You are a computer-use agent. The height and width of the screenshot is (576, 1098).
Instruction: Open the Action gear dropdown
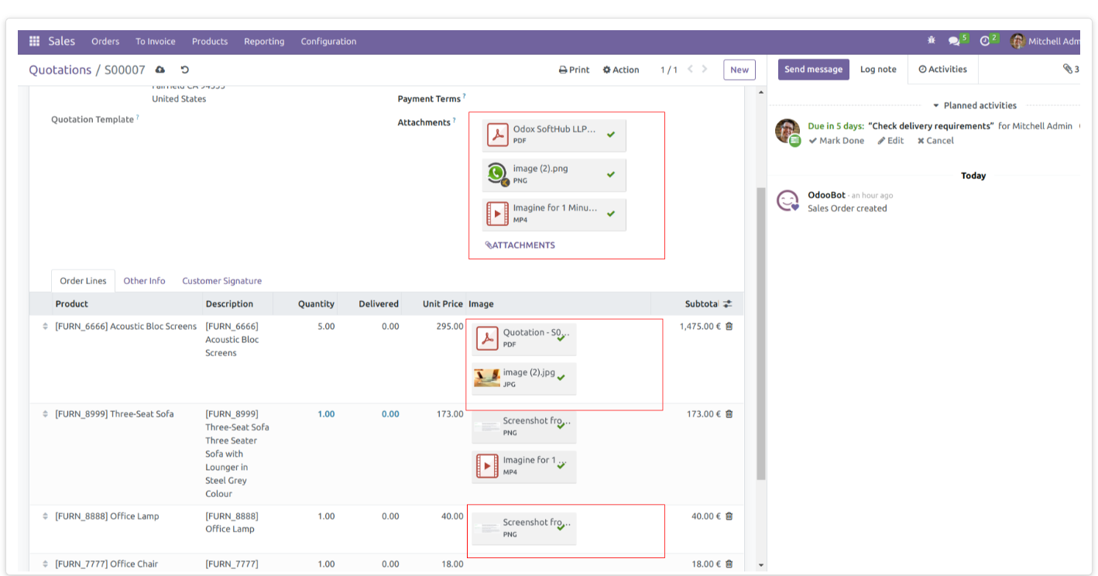(621, 70)
